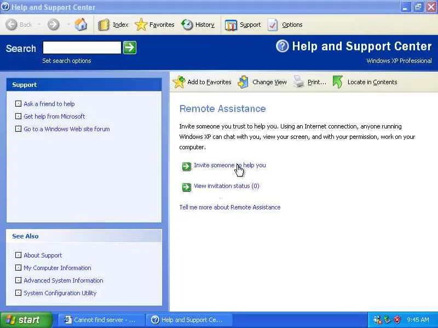Image resolution: width=438 pixels, height=328 pixels.
Task: Click the Windows start button
Action: pos(26,320)
